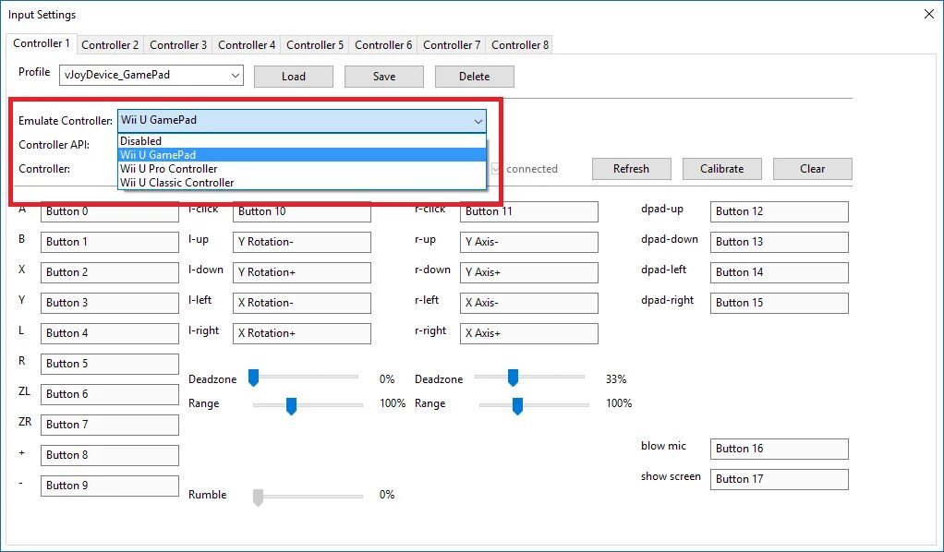Adjust the left stick Deadzone slider at 0%
The width and height of the screenshot is (944, 552).
(253, 378)
